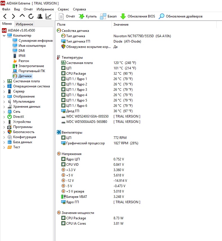222x241 pixels.
Task: Refresh sensor data with the circular arrow icon
Action: click(x=31, y=16)
